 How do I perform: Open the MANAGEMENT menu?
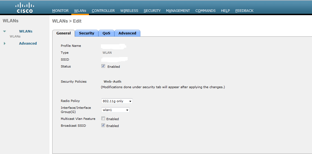[x=178, y=11]
